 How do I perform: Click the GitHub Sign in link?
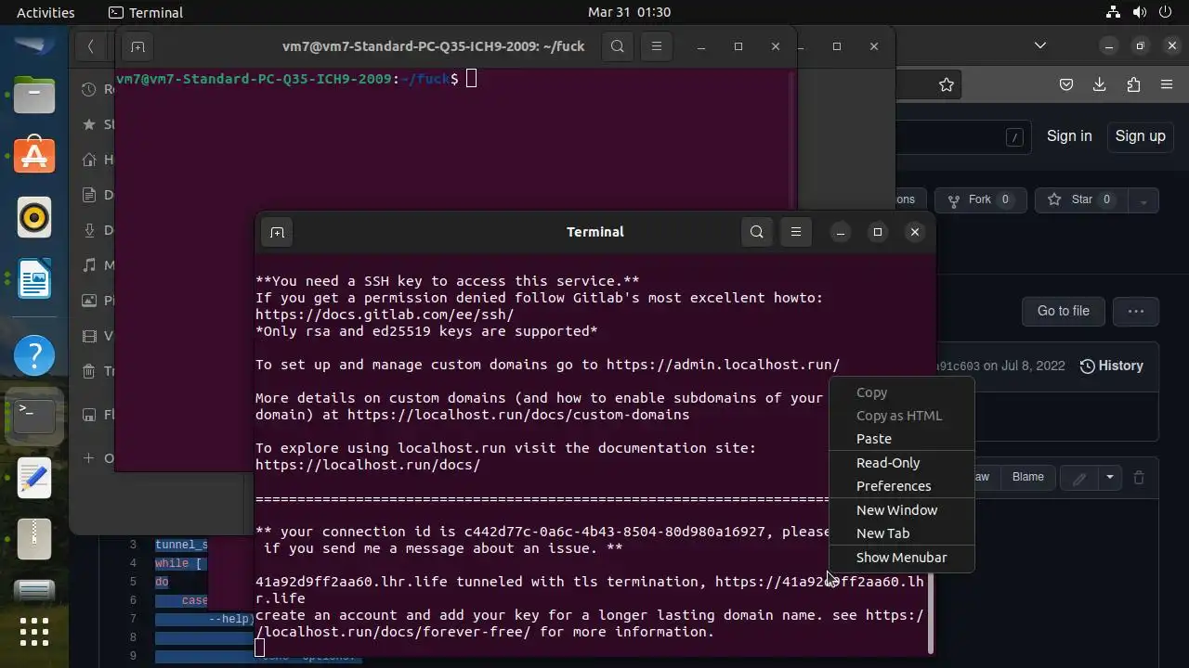[x=1069, y=136]
